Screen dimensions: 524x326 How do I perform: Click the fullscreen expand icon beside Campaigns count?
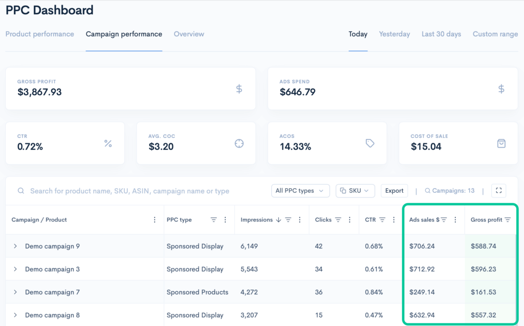click(498, 190)
